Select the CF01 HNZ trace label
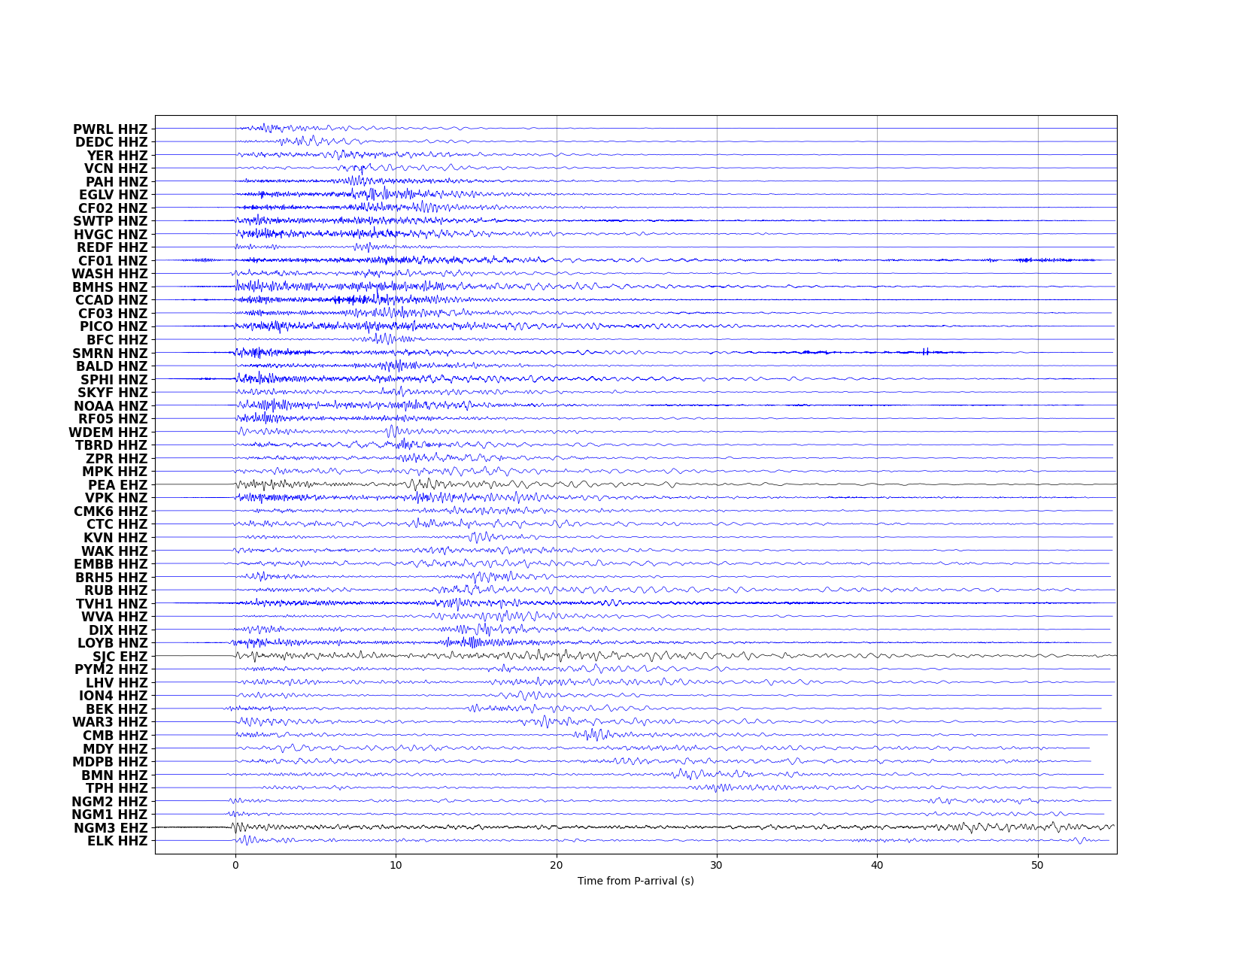The height and width of the screenshot is (959, 1241). tap(113, 261)
